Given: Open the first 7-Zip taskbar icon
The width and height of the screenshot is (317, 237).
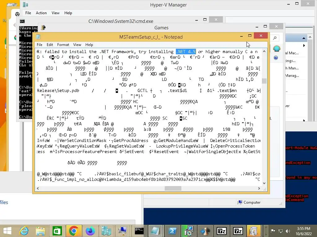Looking at the screenshot, I should (x=222, y=231).
